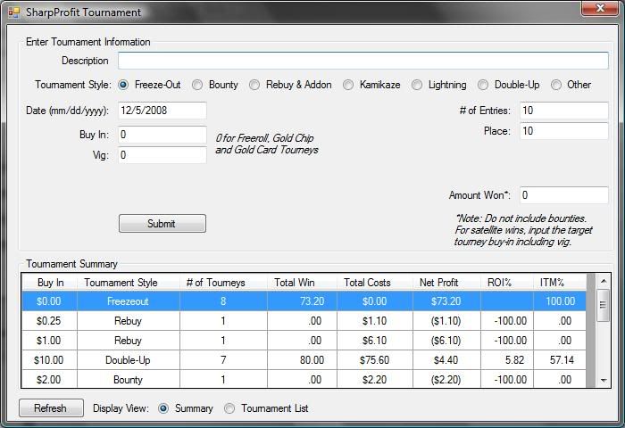625x428 pixels.
Task: Click the $1.00 buy-in cell
Action: [50, 341]
